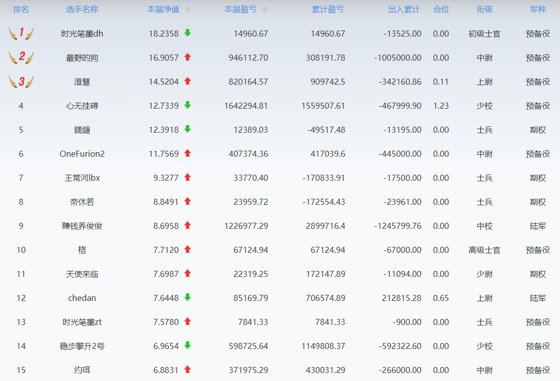Screen dimensions: 560x381
Task: Select the 初级士官 rank cell
Action: pyautogui.click(x=485, y=34)
